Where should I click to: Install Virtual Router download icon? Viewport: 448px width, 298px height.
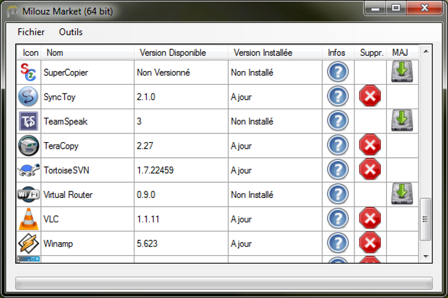(x=402, y=194)
